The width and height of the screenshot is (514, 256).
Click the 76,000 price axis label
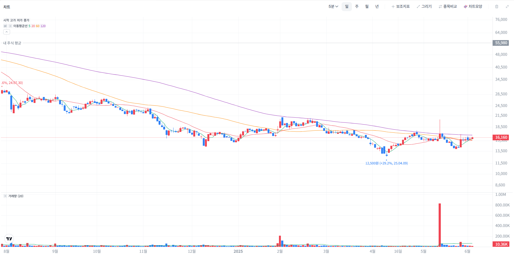(x=501, y=20)
